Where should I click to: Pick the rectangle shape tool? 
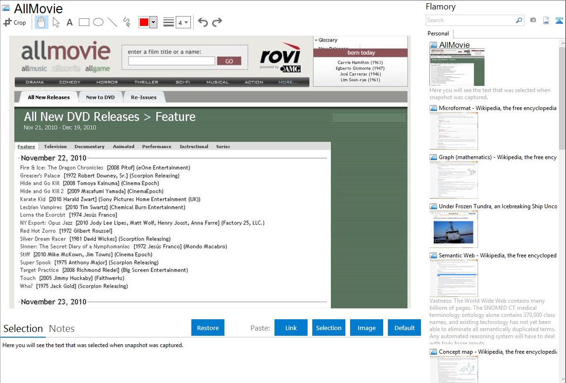click(x=84, y=22)
